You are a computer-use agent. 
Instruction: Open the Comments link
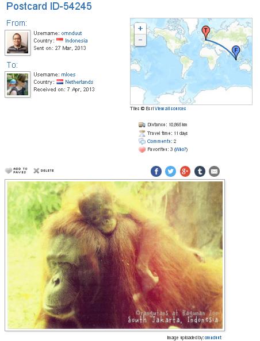[159, 141]
